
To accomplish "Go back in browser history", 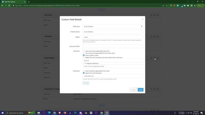I will coord(2,6).
